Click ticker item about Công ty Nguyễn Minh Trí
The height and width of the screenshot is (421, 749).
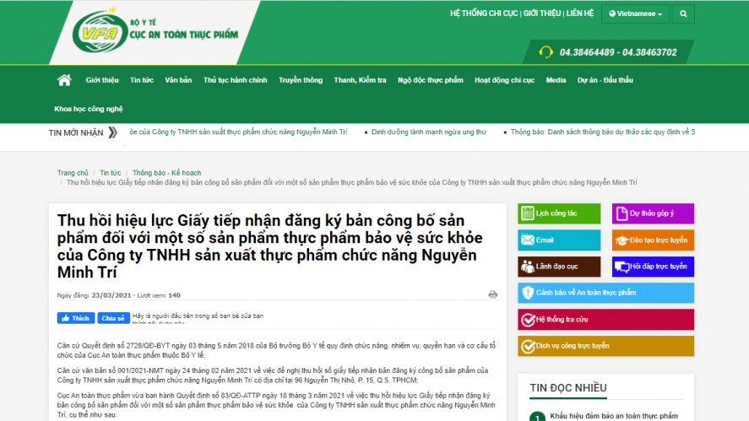(238, 132)
